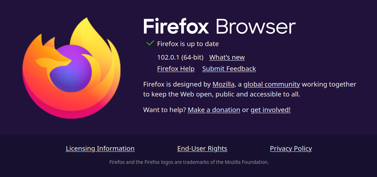Image resolution: width=377 pixels, height=177 pixels.
Task: View End-User Rights
Action: click(x=202, y=148)
